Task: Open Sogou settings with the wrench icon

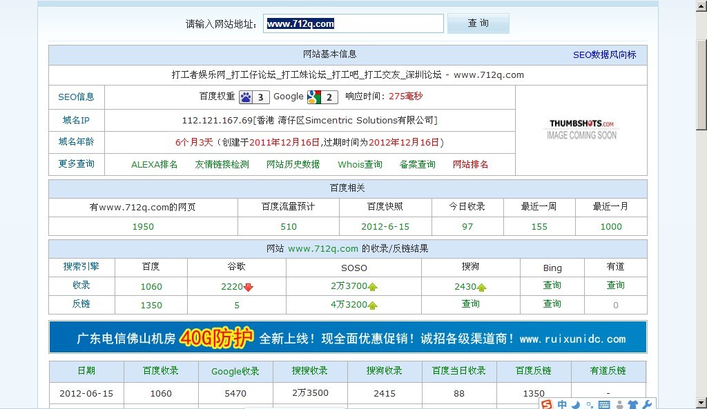Action: (x=648, y=403)
